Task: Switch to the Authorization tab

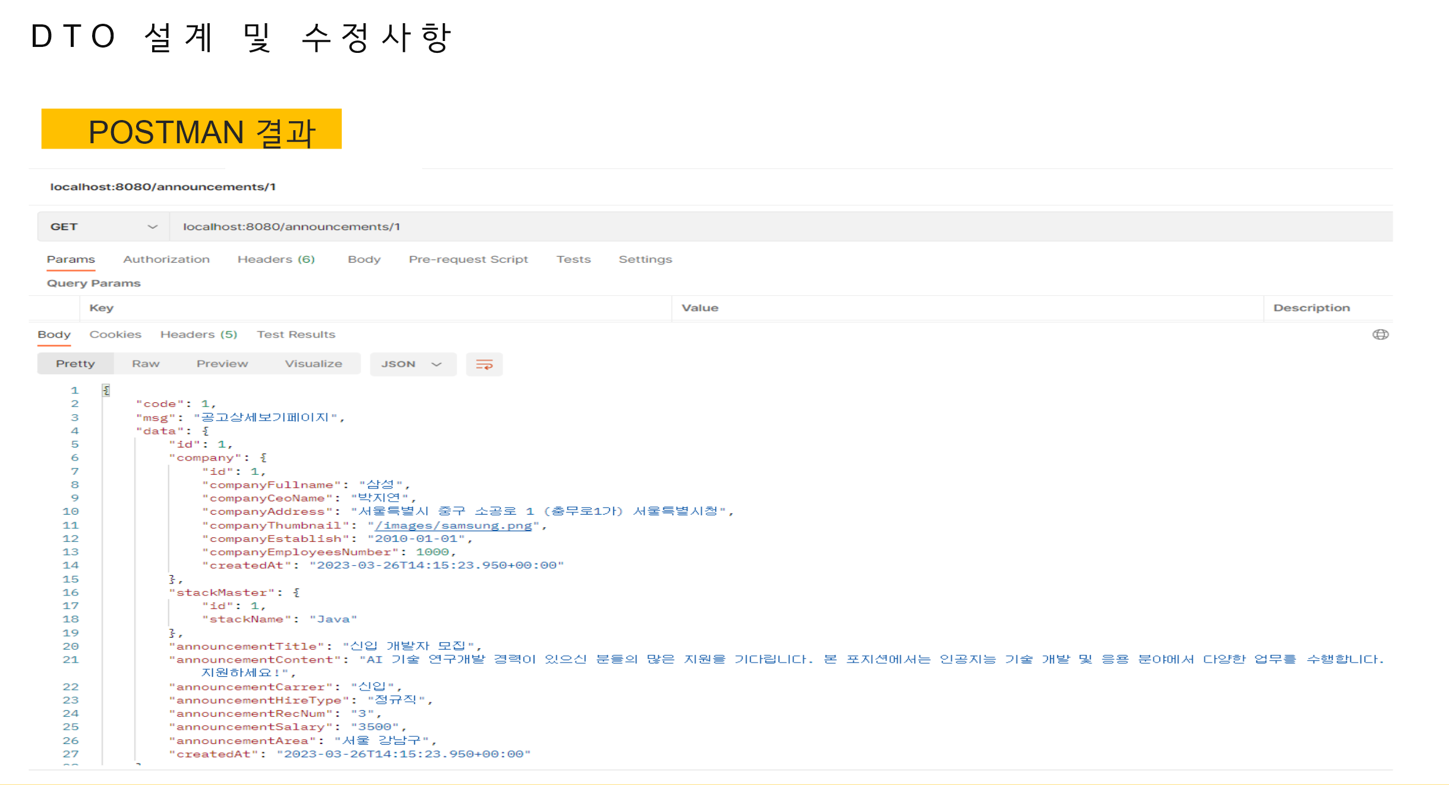Action: point(166,259)
